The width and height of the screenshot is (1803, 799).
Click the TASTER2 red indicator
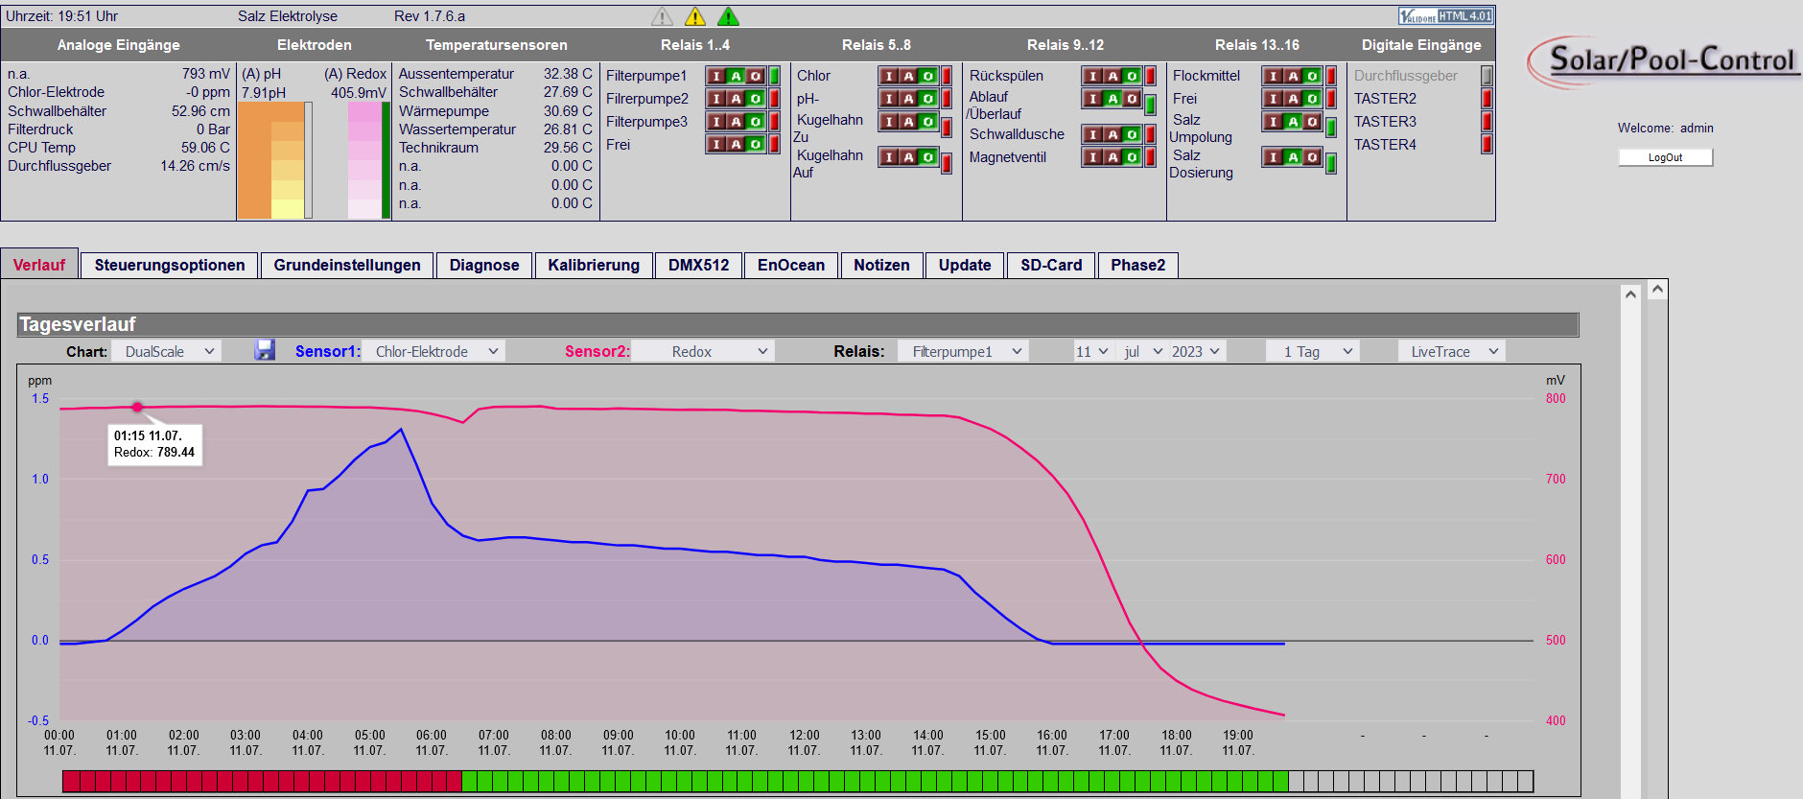[x=1487, y=99]
